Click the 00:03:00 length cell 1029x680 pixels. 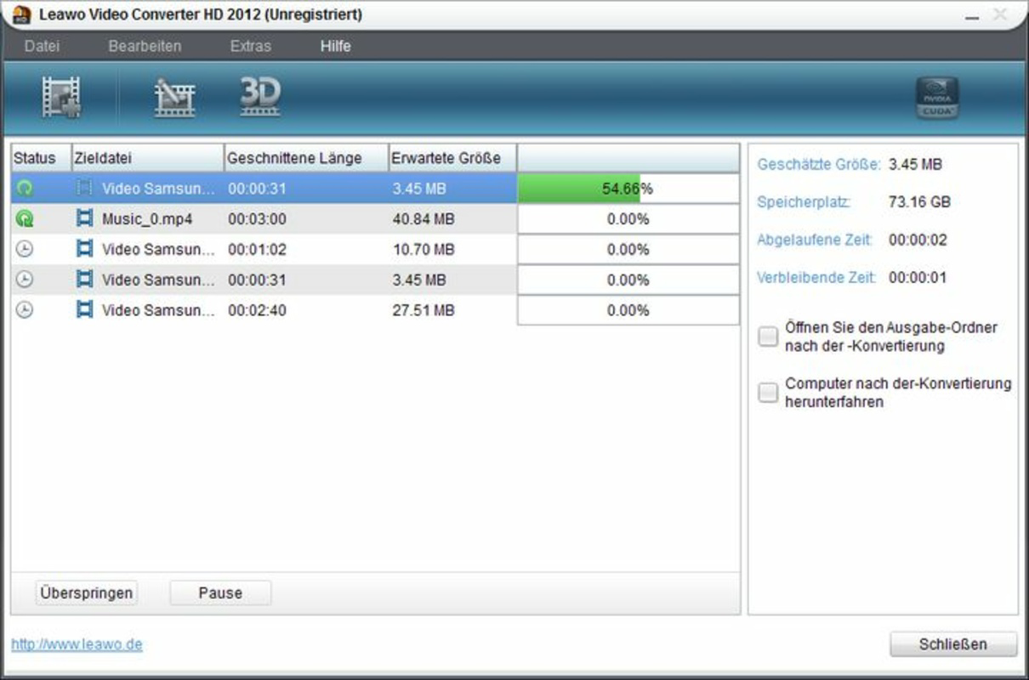(257, 219)
